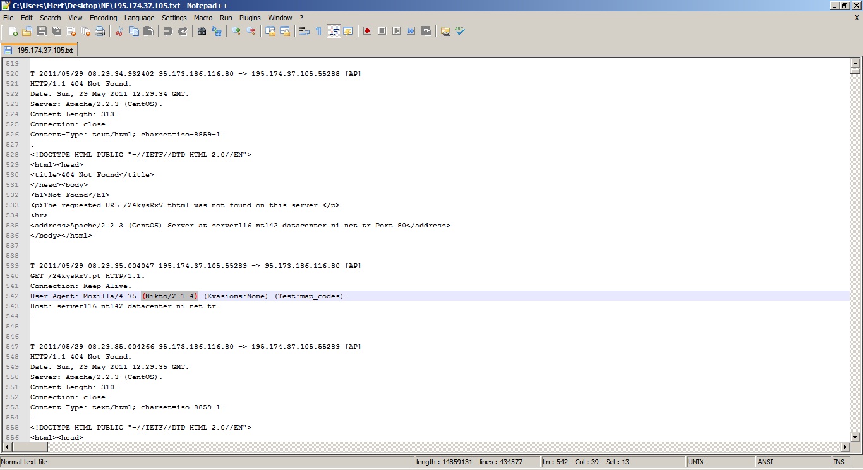Start macro recording with red record icon
This screenshot has width=863, height=470.
point(367,31)
